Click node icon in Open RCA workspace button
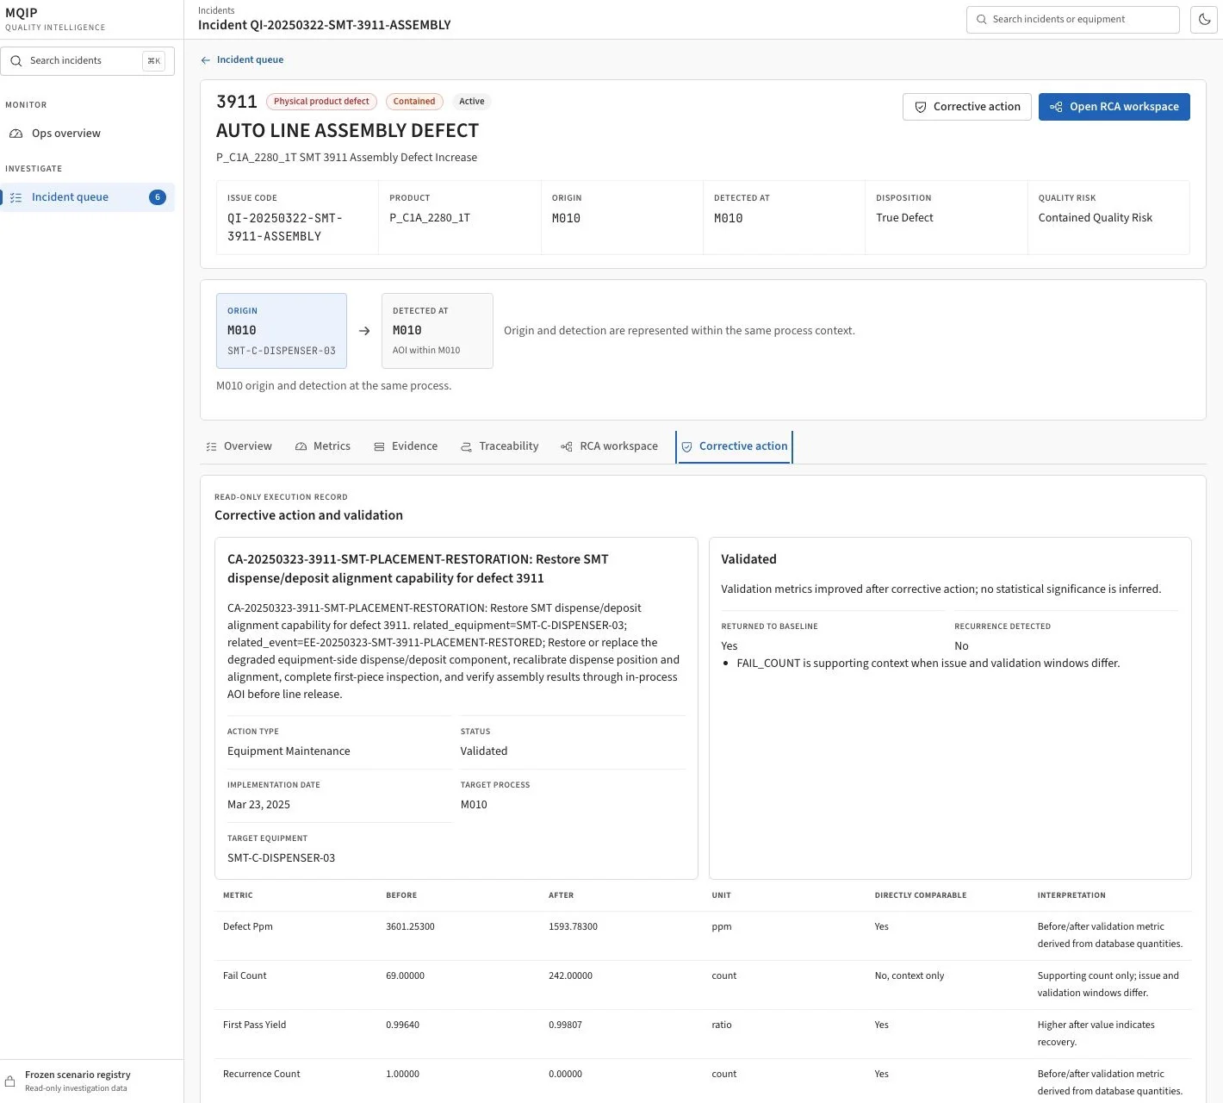 [1056, 107]
